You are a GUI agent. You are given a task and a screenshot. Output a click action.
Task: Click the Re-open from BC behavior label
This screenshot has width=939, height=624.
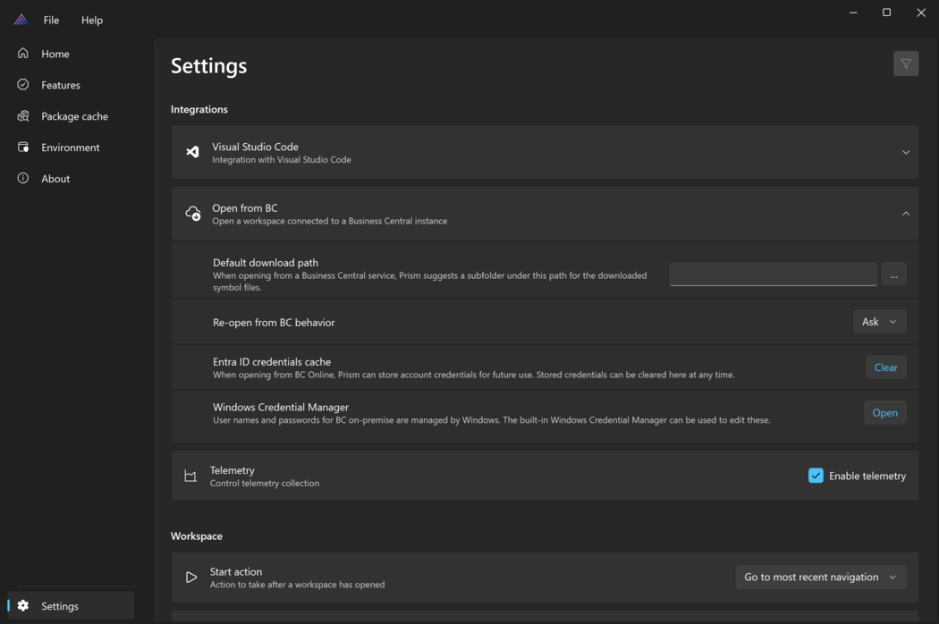pos(274,322)
